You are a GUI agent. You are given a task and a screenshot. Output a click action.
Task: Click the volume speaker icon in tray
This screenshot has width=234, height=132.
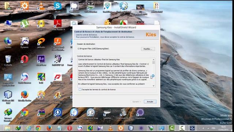tap(203, 128)
